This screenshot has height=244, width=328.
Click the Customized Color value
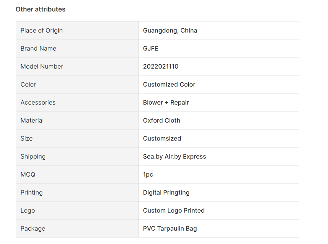tap(169, 84)
